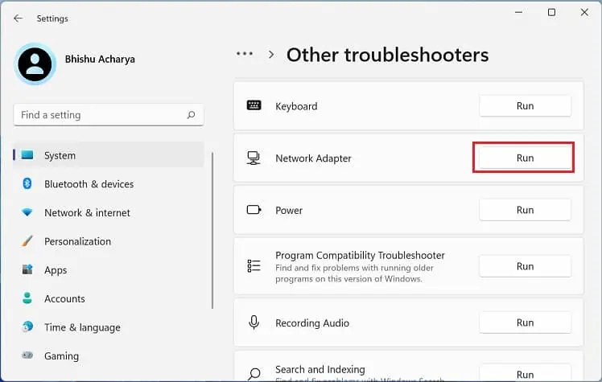Select the Bluetooth & devices icon

[x=27, y=184]
